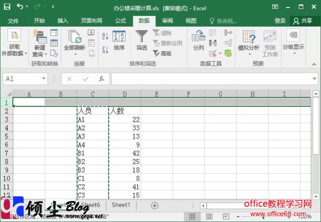Click the Select All corner triangle

pyautogui.click(x=8, y=94)
